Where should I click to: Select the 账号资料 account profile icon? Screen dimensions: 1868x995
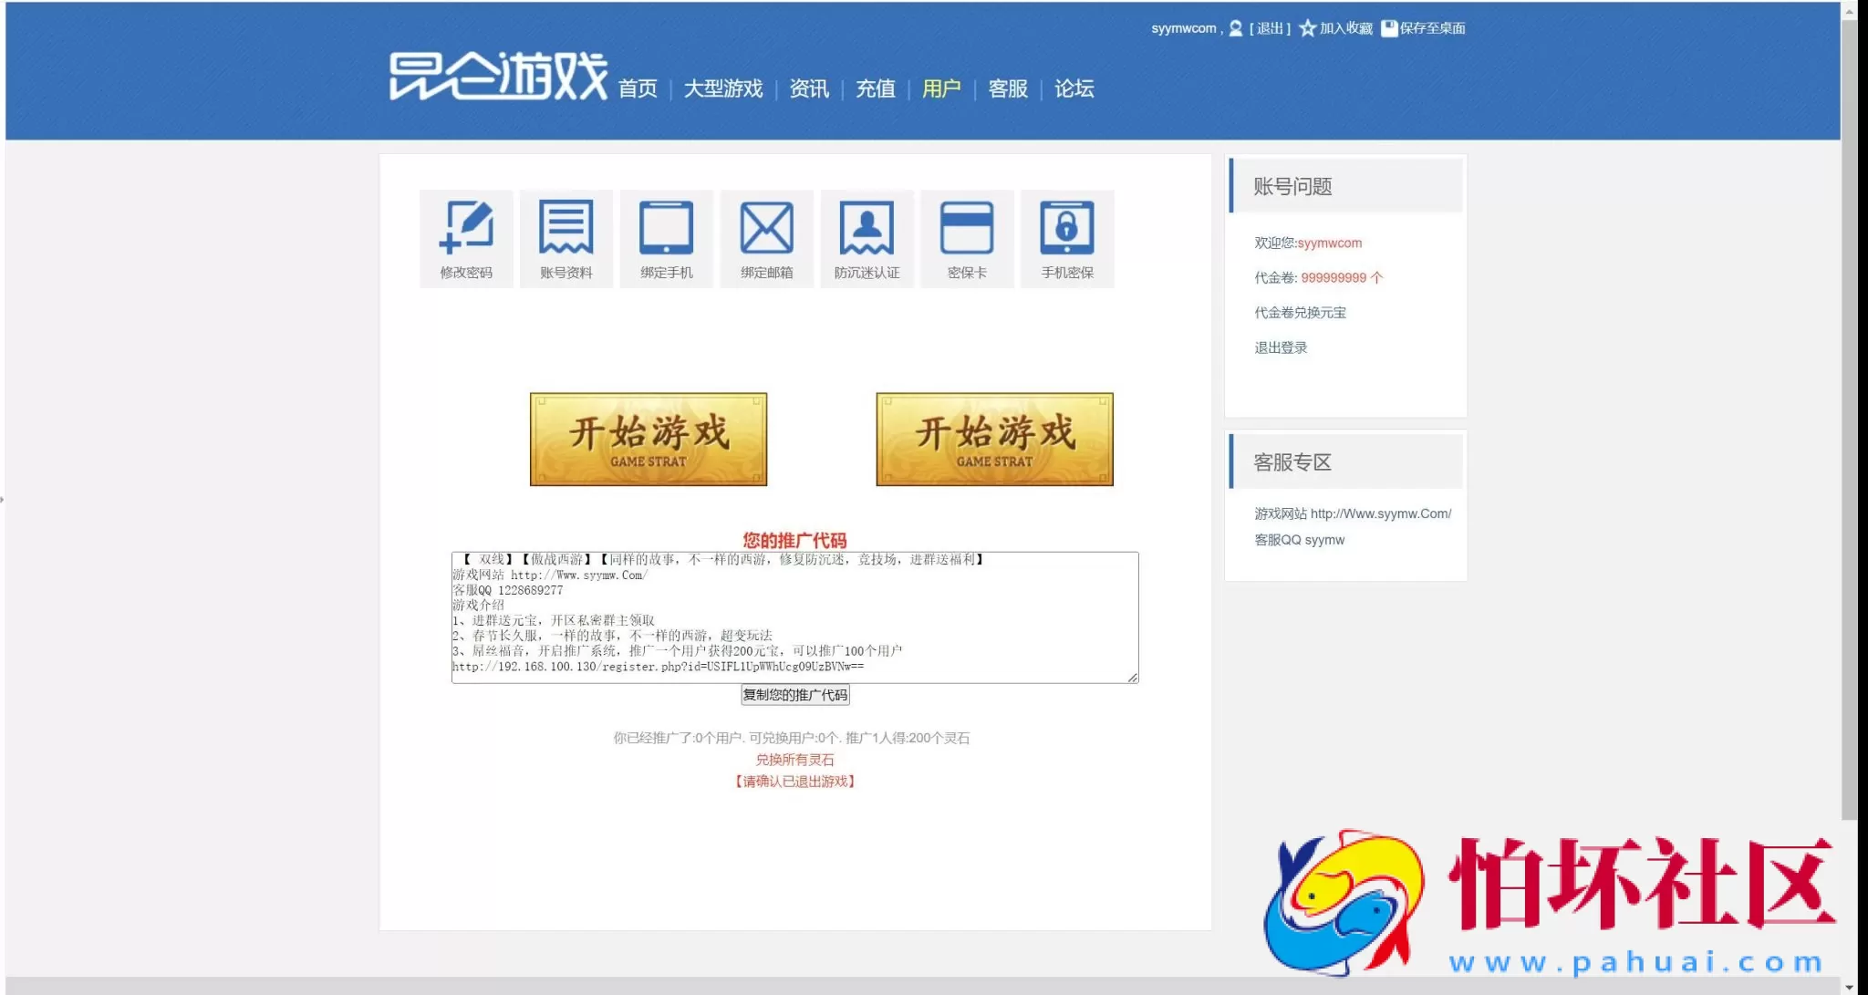pos(566,239)
